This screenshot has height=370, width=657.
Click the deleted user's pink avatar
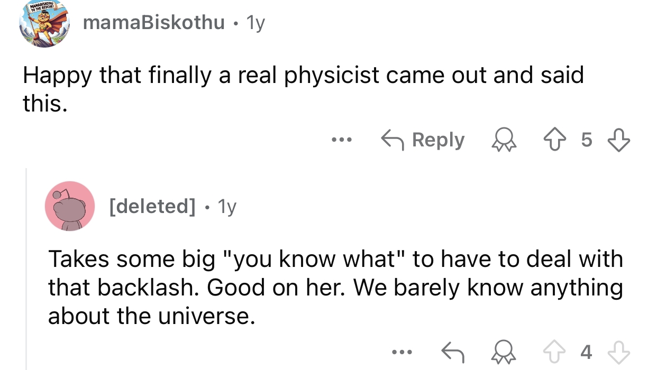70,205
